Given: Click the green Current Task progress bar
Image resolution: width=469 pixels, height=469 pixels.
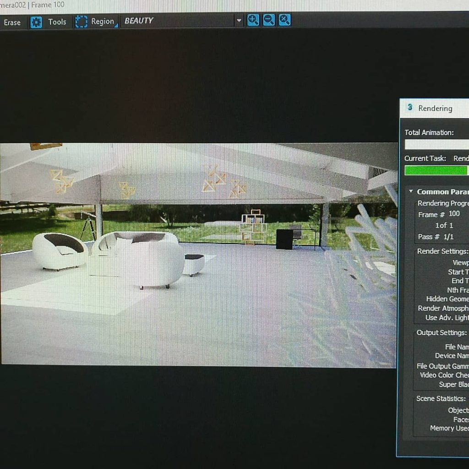Looking at the screenshot, I should [x=436, y=170].
